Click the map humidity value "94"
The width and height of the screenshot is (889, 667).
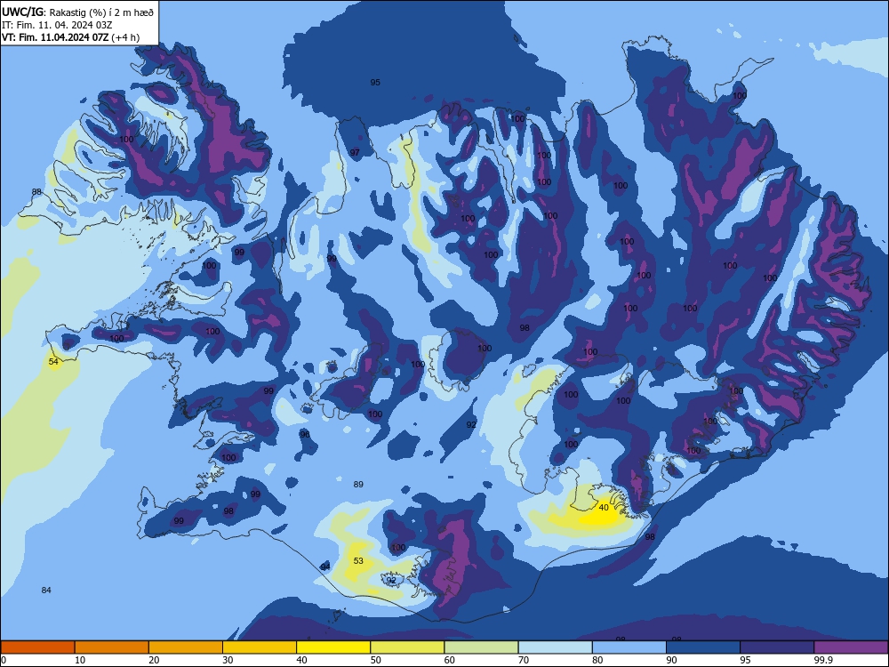(325, 567)
